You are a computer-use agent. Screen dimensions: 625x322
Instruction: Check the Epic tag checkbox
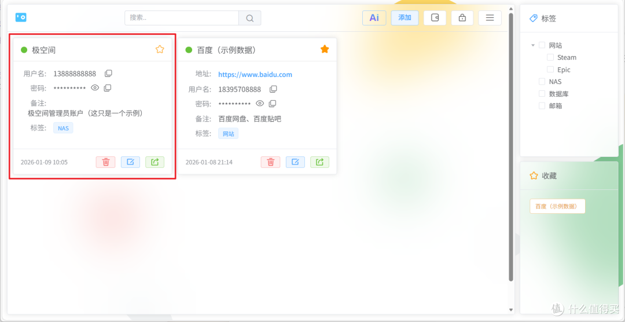pos(550,69)
